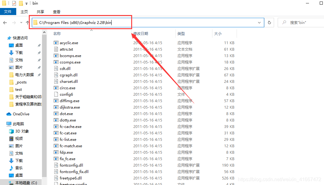Viewport: 324px width, 185px height.
Task: Open pinned 下载 under quick access
Action: tap(19, 53)
